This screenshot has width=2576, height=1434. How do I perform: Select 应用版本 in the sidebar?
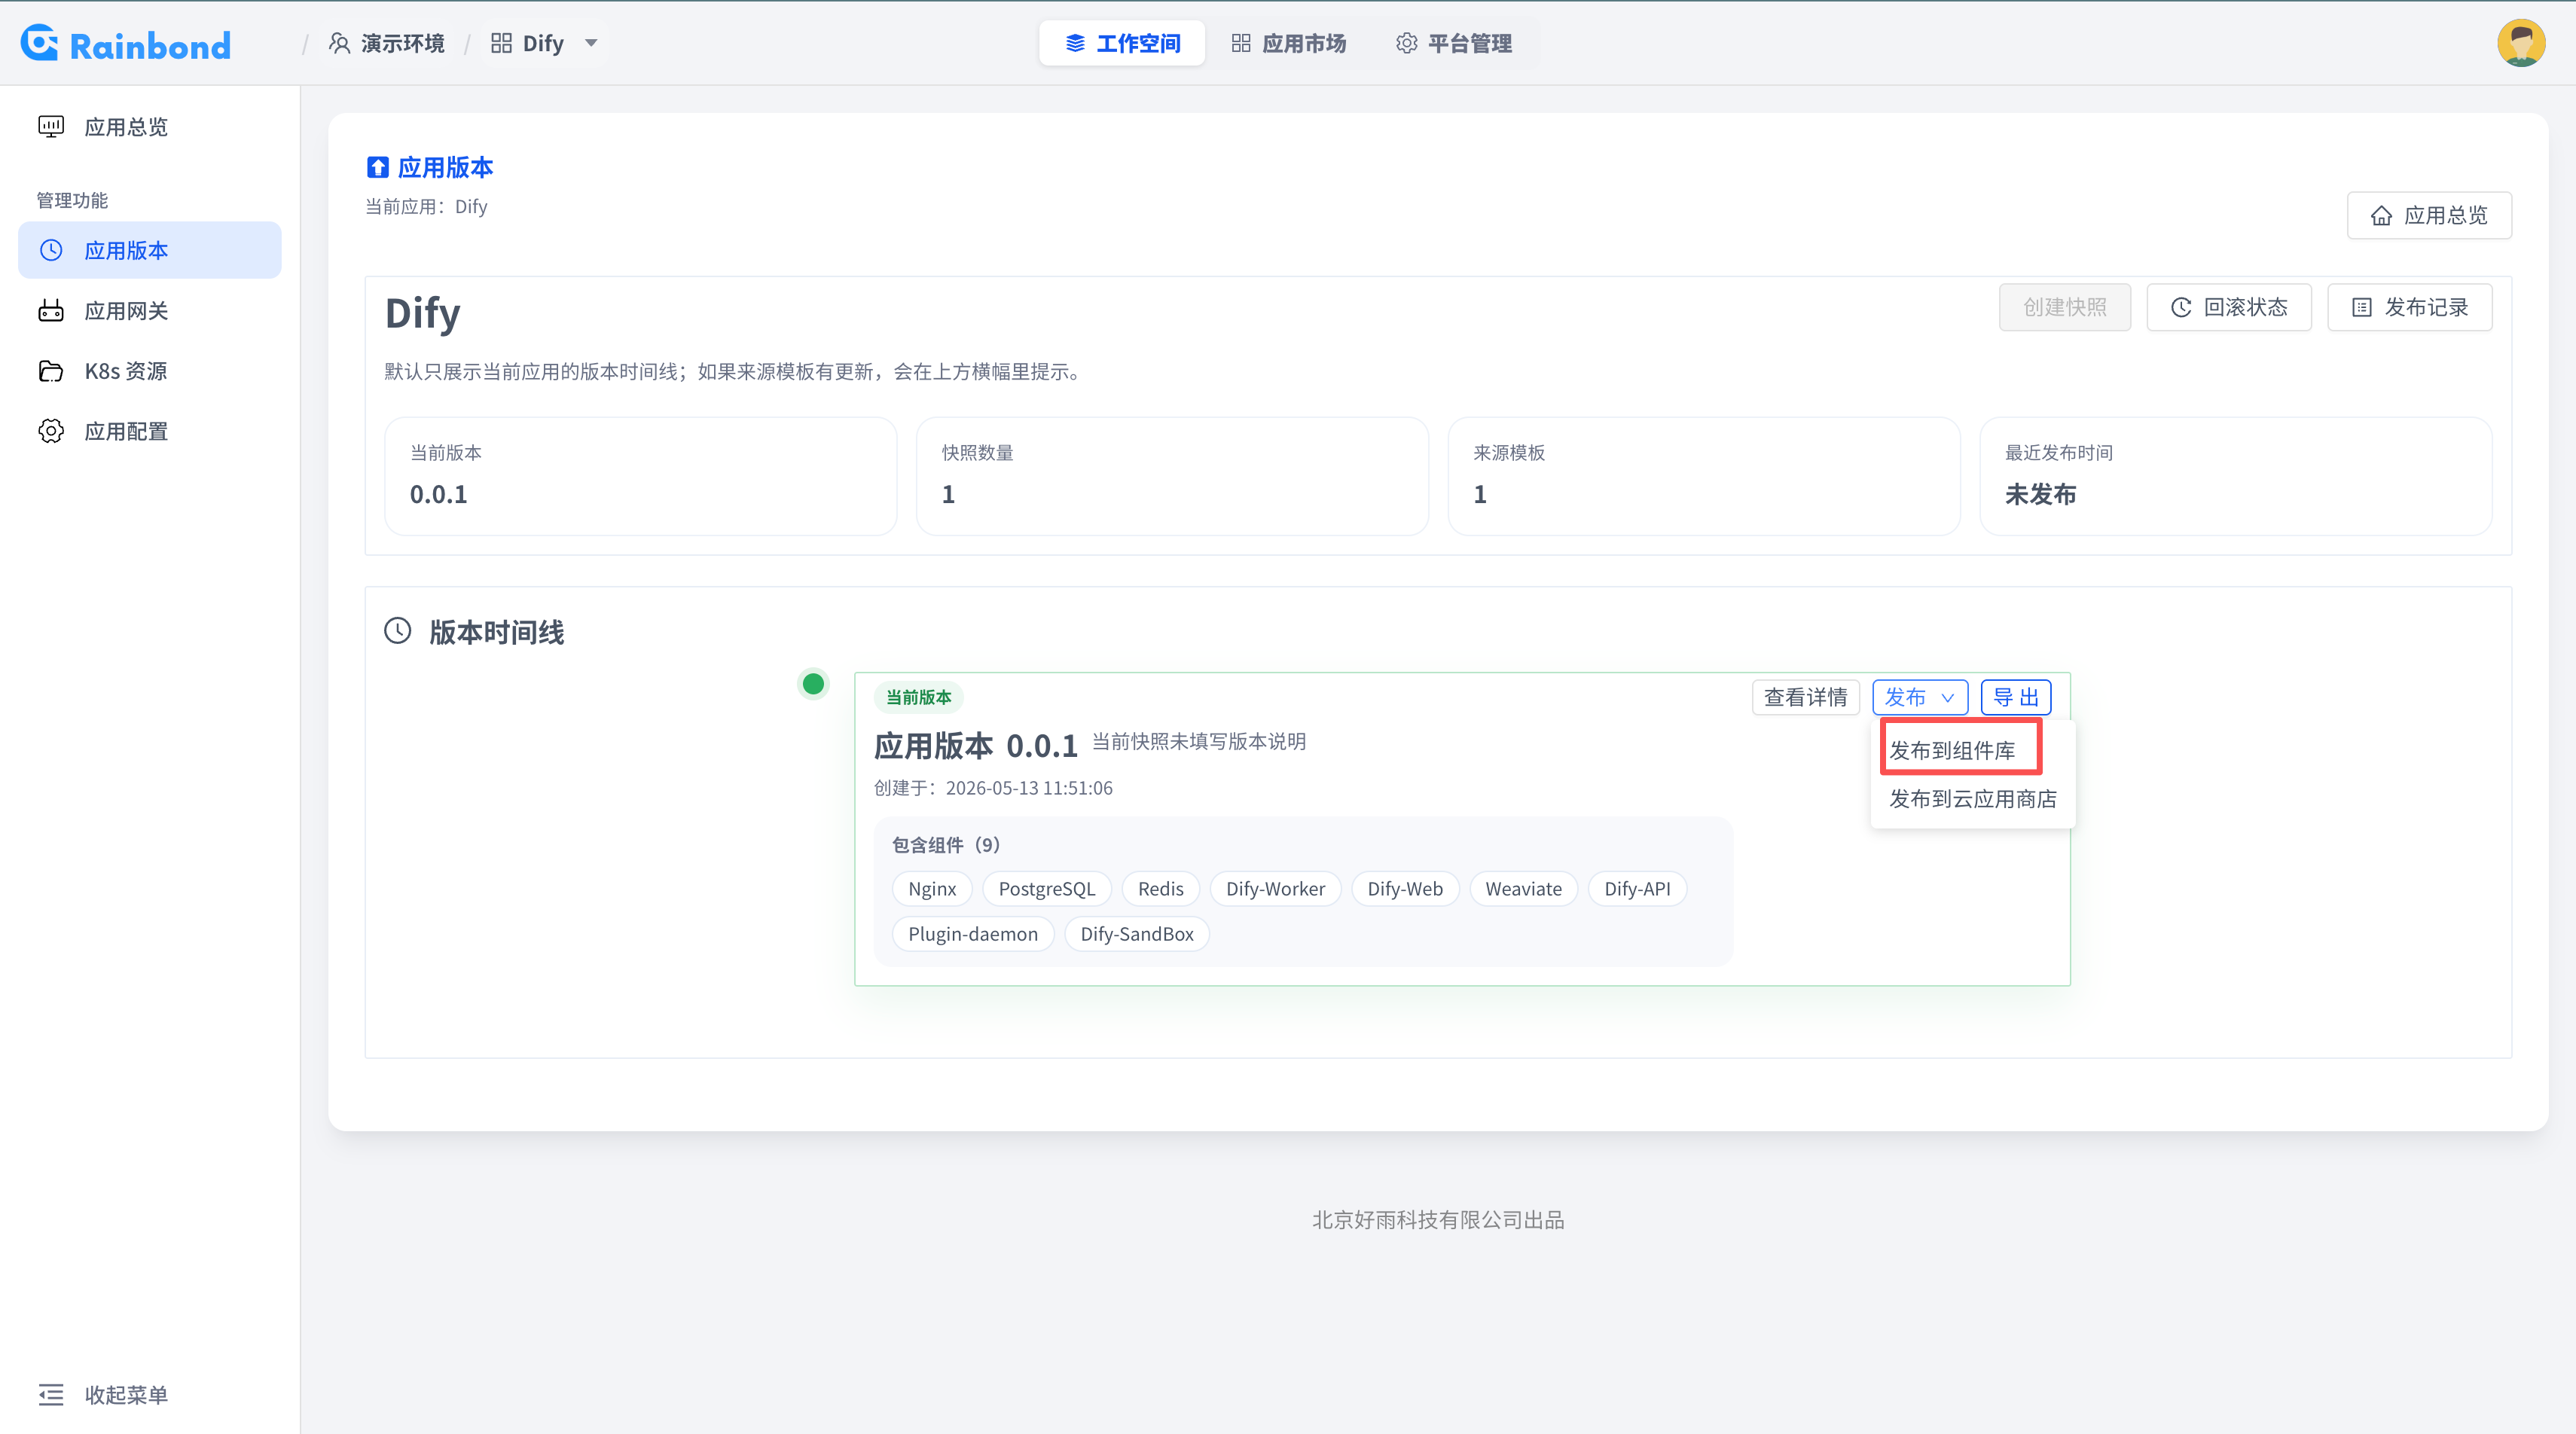coord(150,250)
